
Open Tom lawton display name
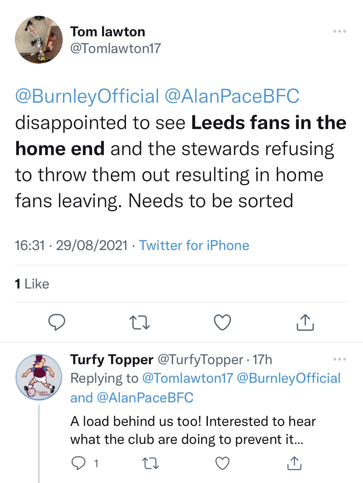coord(108,32)
